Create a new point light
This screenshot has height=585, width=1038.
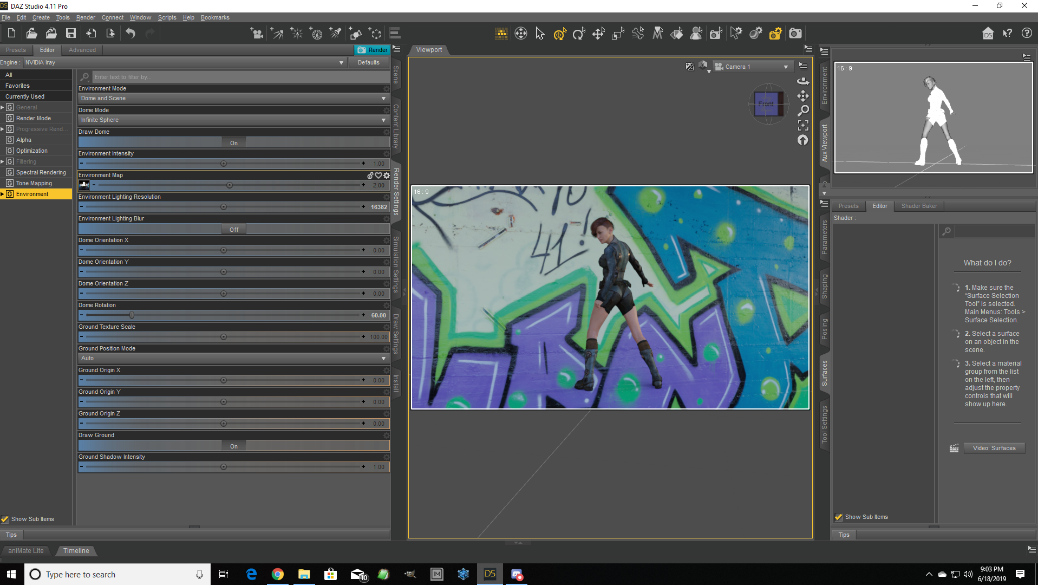297,34
